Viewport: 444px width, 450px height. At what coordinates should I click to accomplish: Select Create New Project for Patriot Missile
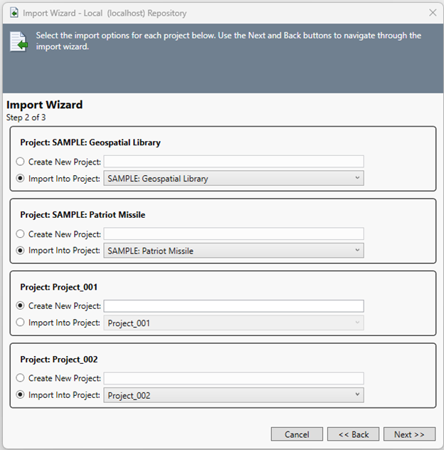[21, 234]
